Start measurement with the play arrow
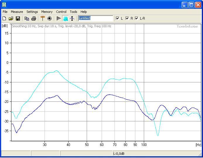Screen dimensions: 203x158 click(59, 18)
